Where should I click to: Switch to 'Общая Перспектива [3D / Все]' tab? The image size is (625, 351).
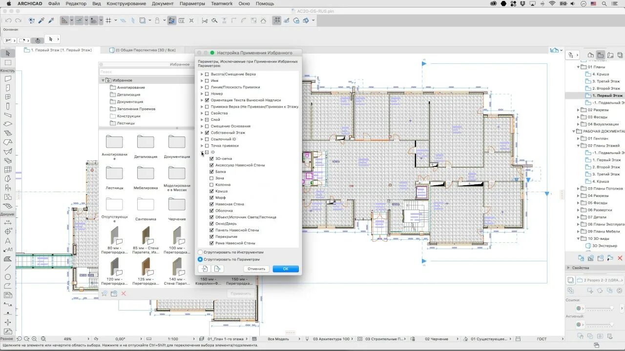click(x=145, y=50)
